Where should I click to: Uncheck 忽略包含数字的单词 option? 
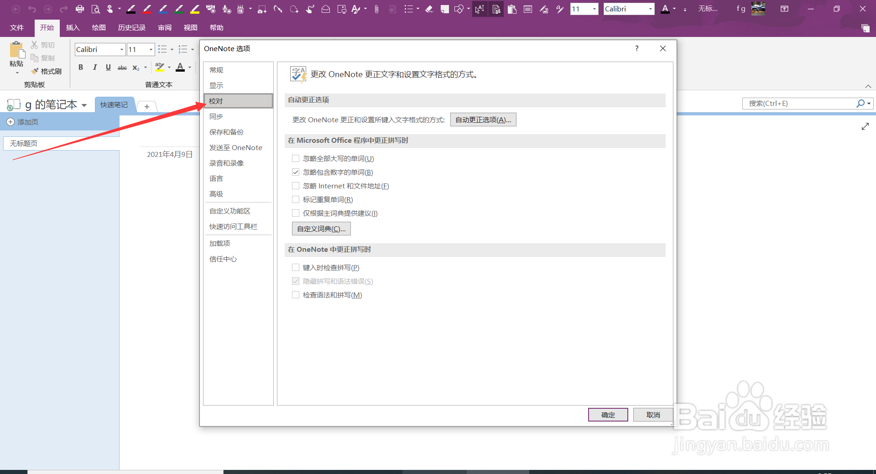click(296, 172)
